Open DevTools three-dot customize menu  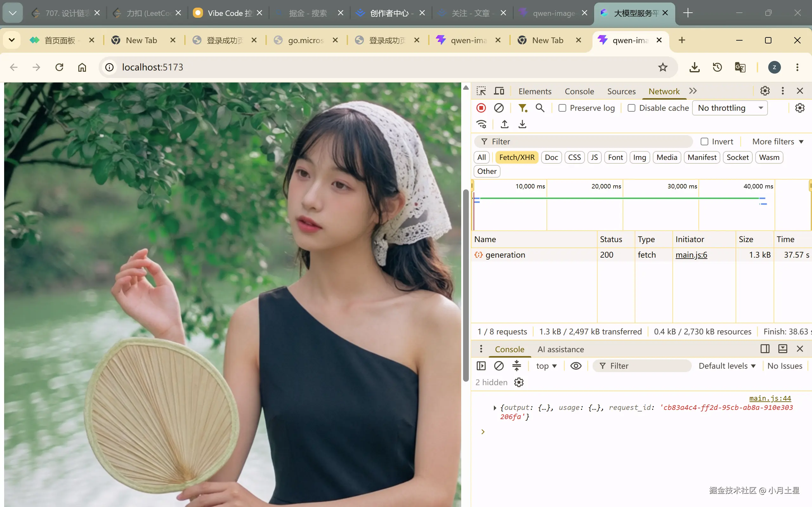[783, 91]
